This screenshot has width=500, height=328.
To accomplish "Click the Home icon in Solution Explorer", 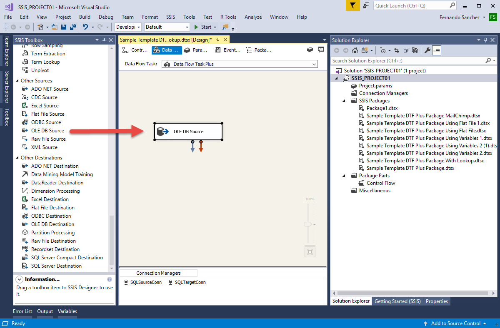I will [x=355, y=50].
